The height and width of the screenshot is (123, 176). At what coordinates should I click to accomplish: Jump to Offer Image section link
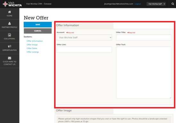(32, 45)
